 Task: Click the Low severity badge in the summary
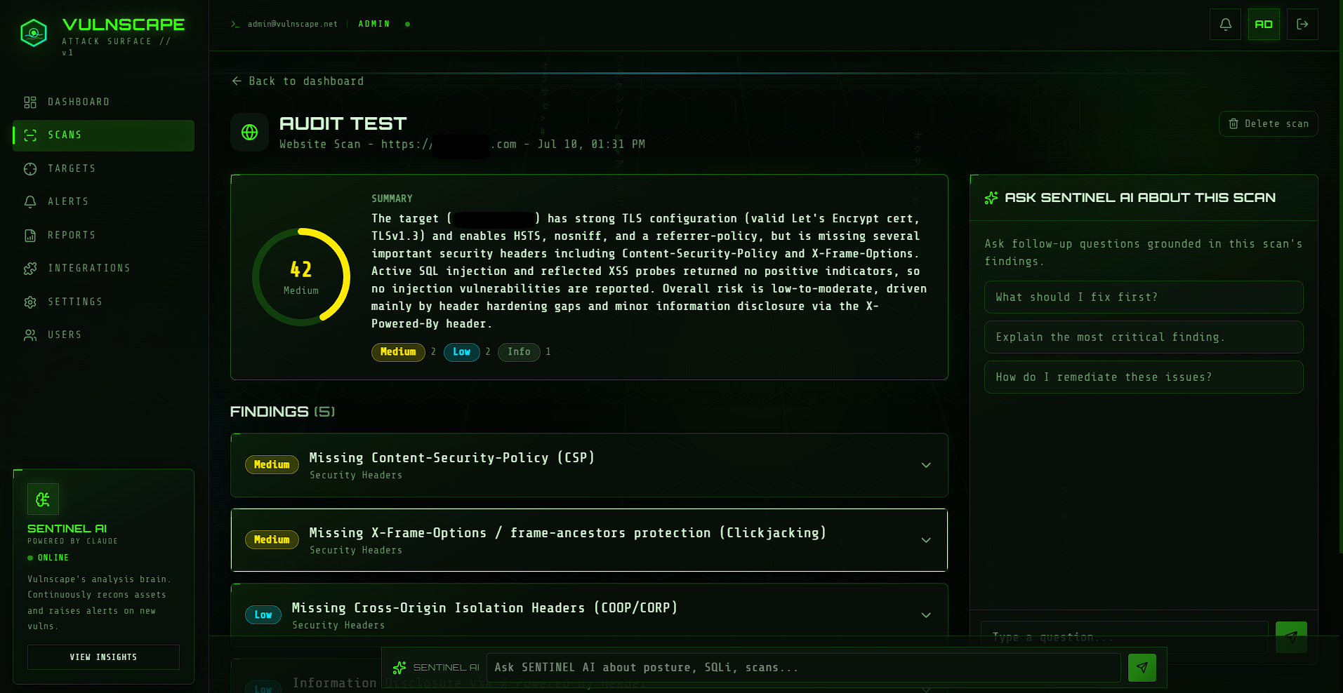click(461, 352)
